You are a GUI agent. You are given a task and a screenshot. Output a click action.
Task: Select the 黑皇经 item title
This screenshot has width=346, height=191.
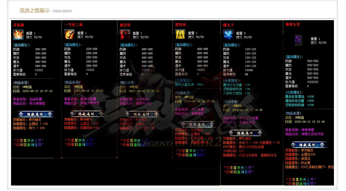(x=180, y=25)
